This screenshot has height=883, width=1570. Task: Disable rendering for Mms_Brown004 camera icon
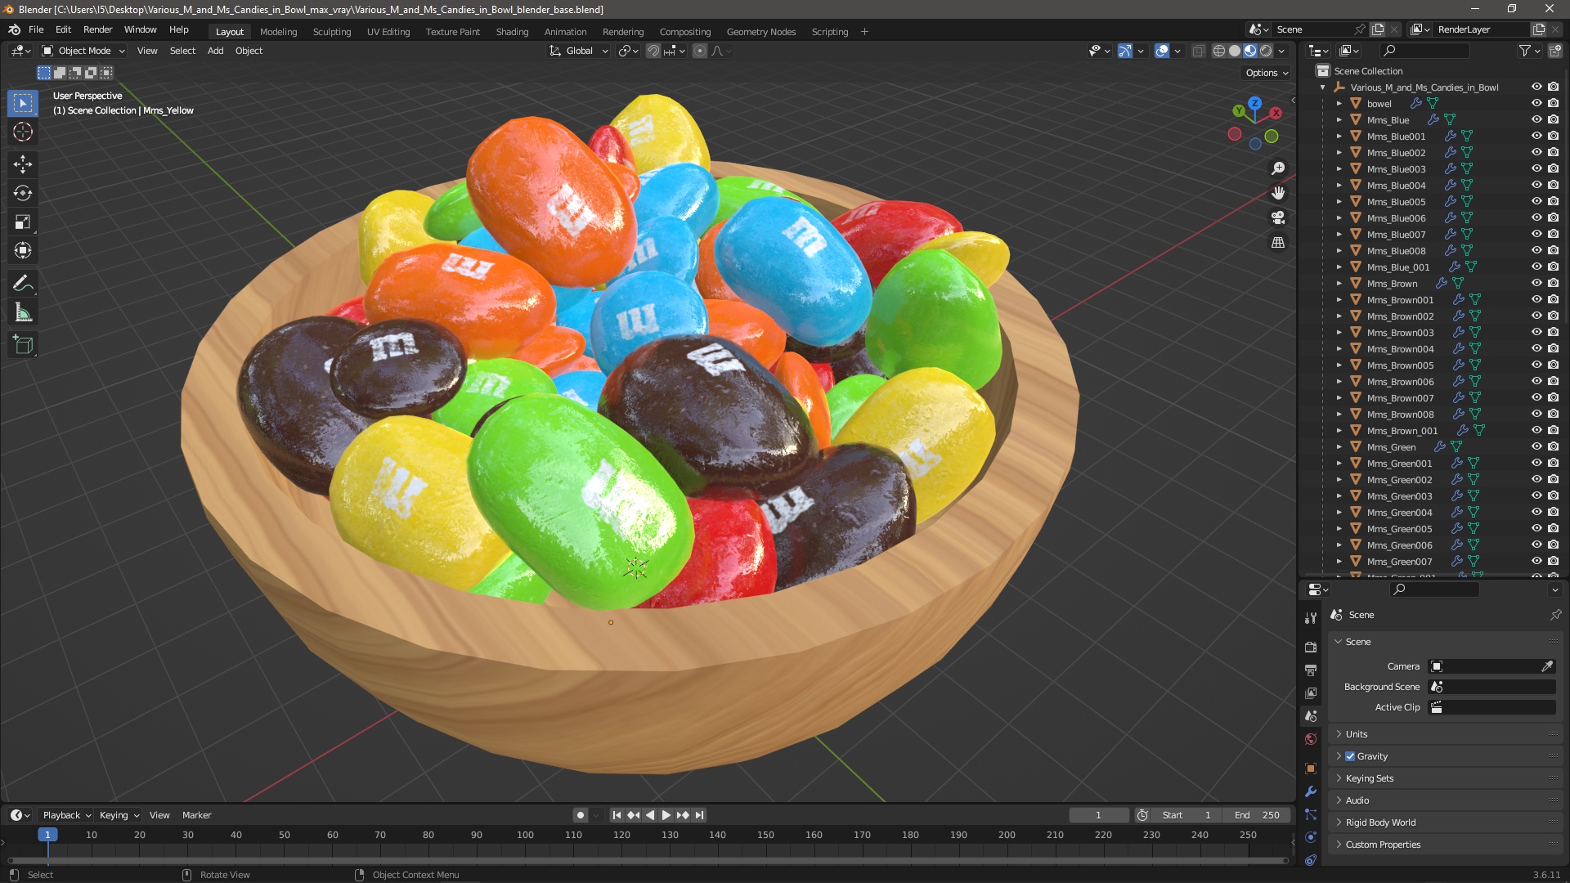pyautogui.click(x=1554, y=348)
